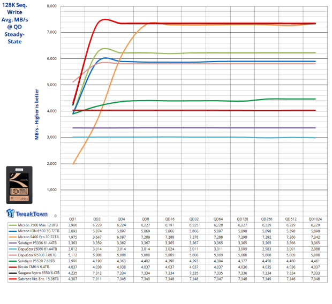This screenshot has width=332, height=304.
Task: Click the QD16 column header
Action: point(170,219)
